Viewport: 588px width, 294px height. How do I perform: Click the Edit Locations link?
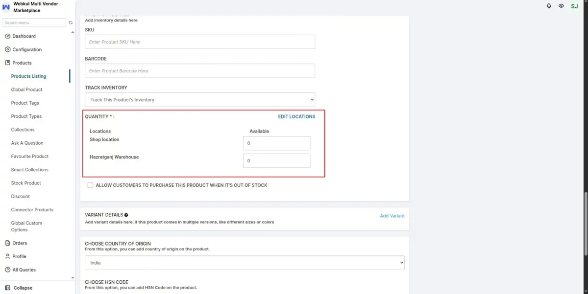point(296,116)
